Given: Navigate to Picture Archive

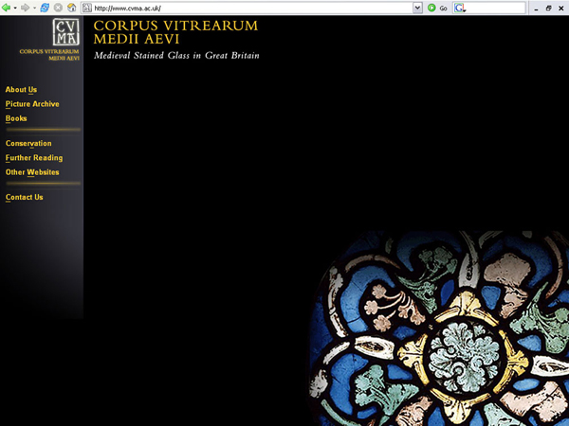Looking at the screenshot, I should (x=32, y=104).
